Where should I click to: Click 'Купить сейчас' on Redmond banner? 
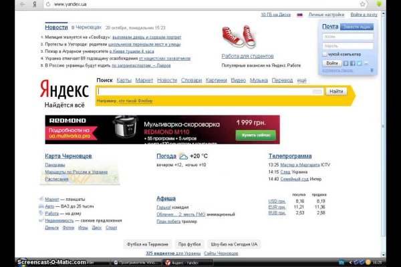coord(255,134)
